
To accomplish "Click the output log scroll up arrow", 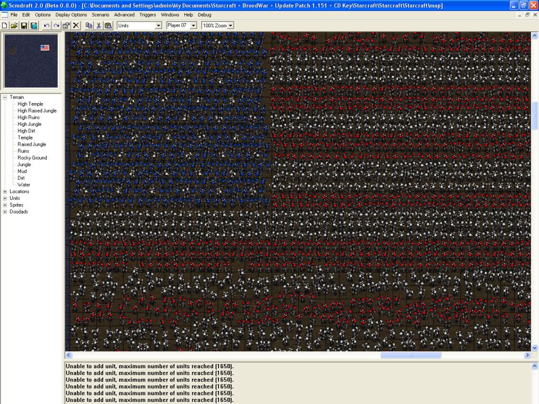I will coord(535,366).
